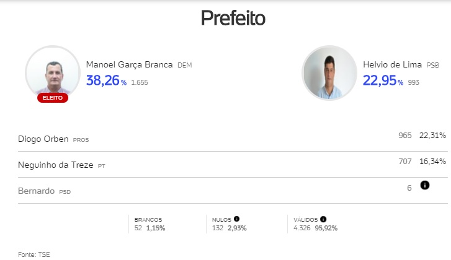451x260 pixels.
Task: Click the info icon beside Válidos
Action: point(323,219)
